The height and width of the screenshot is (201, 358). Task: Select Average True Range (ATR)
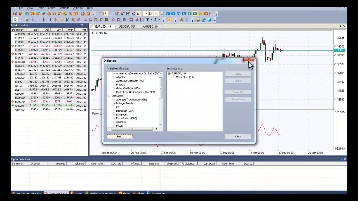click(x=131, y=100)
